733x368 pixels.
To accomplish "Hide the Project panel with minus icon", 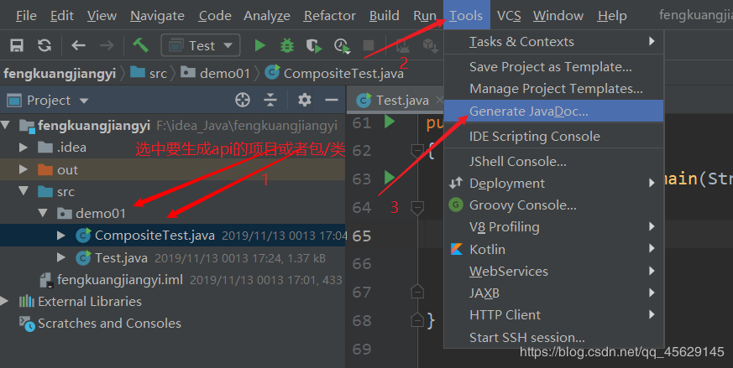I will click(x=332, y=100).
